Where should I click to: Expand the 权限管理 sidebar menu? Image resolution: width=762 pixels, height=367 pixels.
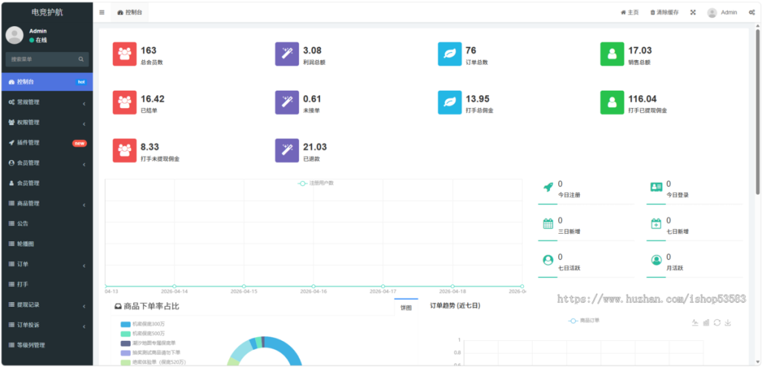pyautogui.click(x=46, y=122)
